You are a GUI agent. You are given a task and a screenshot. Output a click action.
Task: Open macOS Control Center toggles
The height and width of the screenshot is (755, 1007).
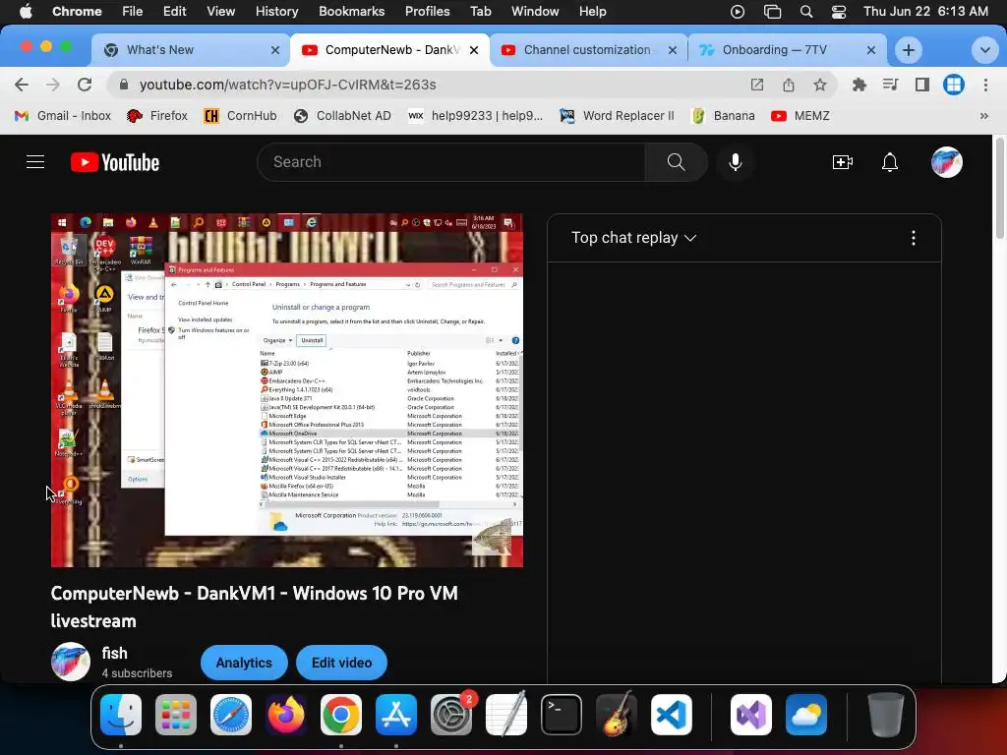point(839,12)
